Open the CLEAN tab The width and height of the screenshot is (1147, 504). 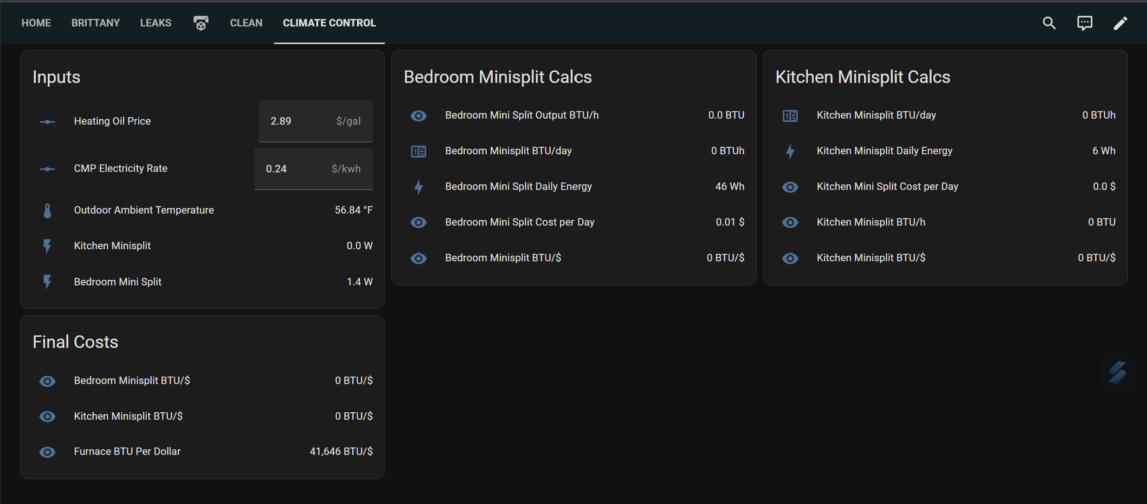(x=246, y=23)
